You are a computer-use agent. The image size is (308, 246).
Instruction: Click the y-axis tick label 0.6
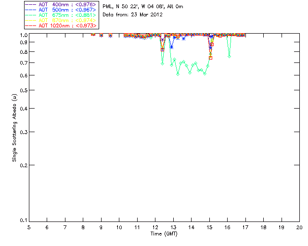[x=24, y=75]
